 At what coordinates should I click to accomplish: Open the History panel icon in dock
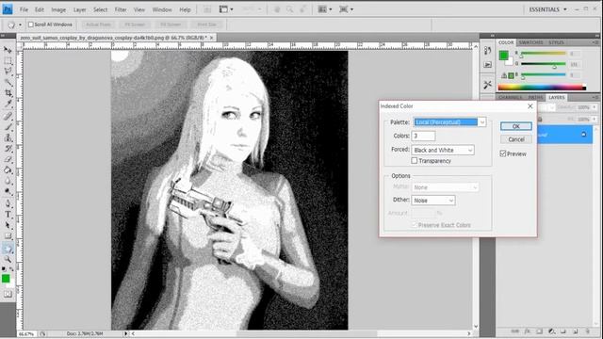(488, 50)
